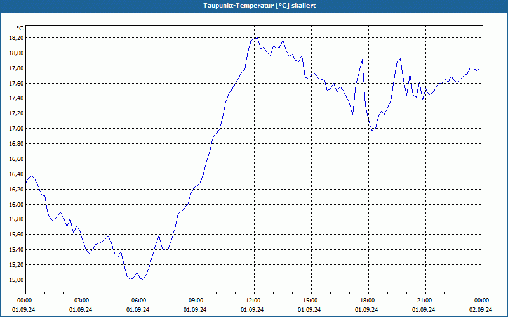Image resolution: width=508 pixels, height=317 pixels.
Task: Select the 16,40 y-axis value
Action: (x=17, y=174)
